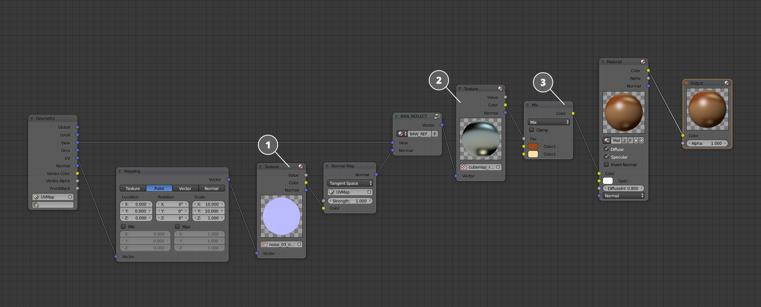Unlink UVMap with X icon in Geometry node
The width and height of the screenshot is (761, 307).
pyautogui.click(x=70, y=197)
